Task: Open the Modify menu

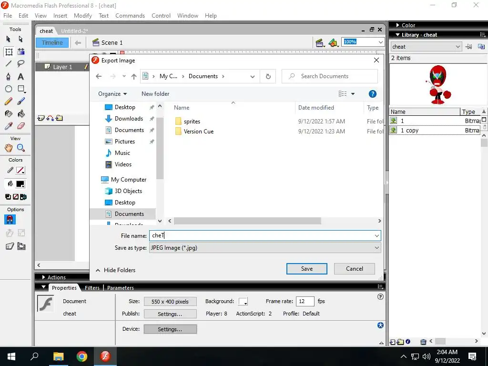Action: [x=83, y=16]
